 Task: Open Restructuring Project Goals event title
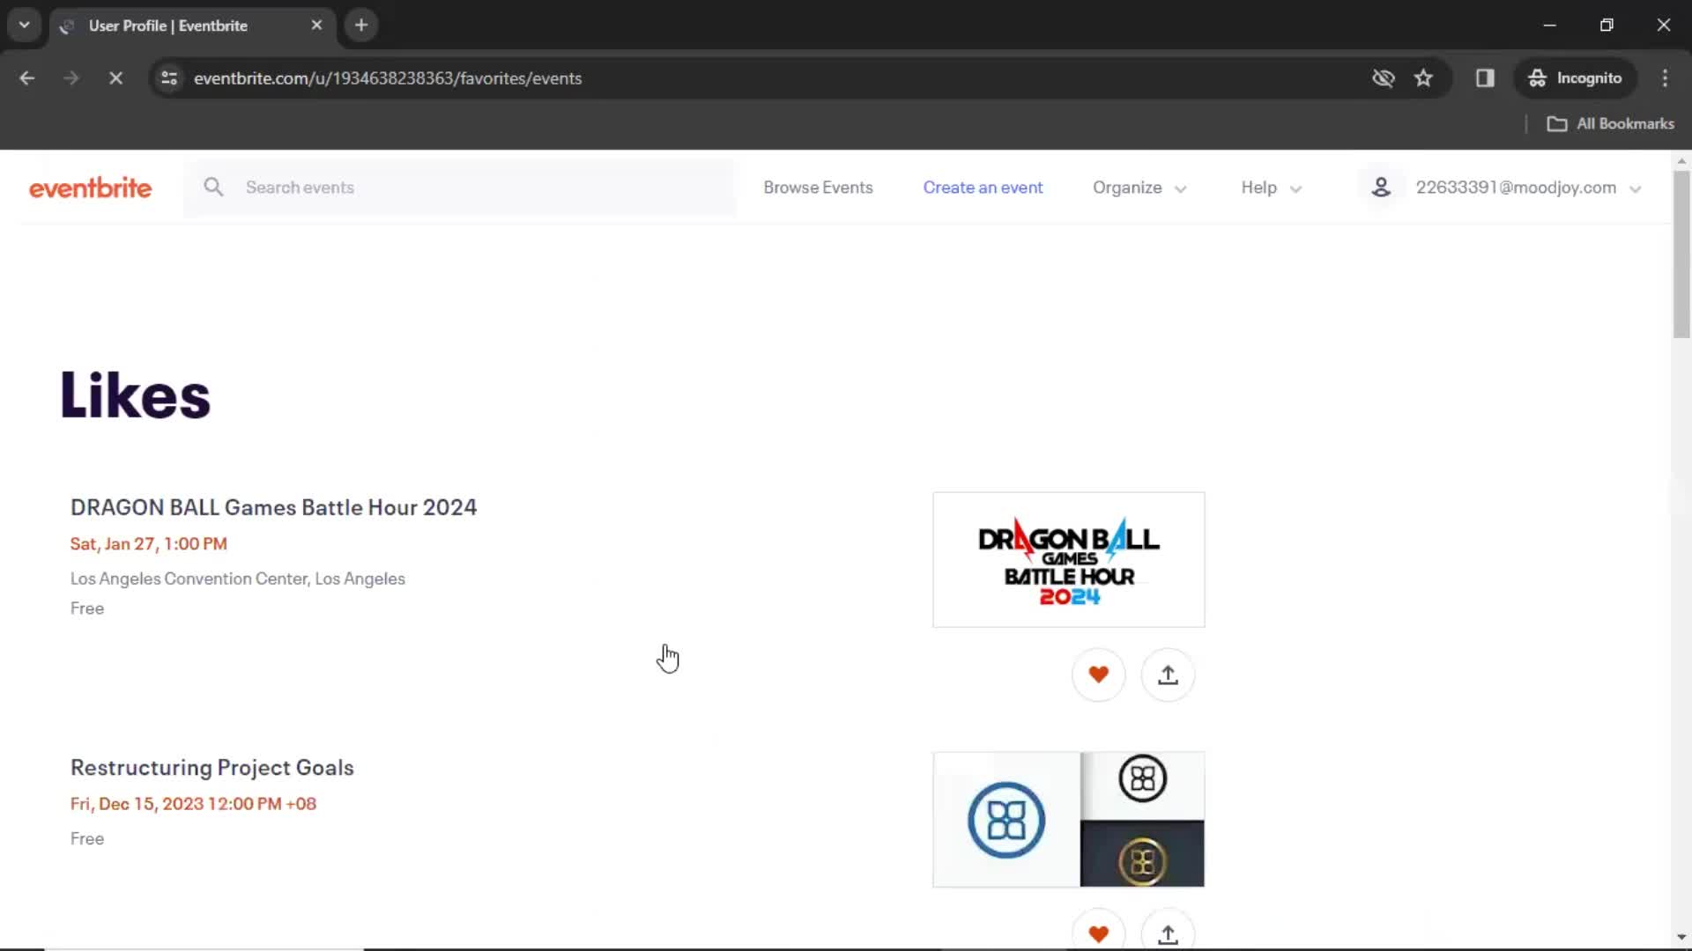[x=212, y=767]
